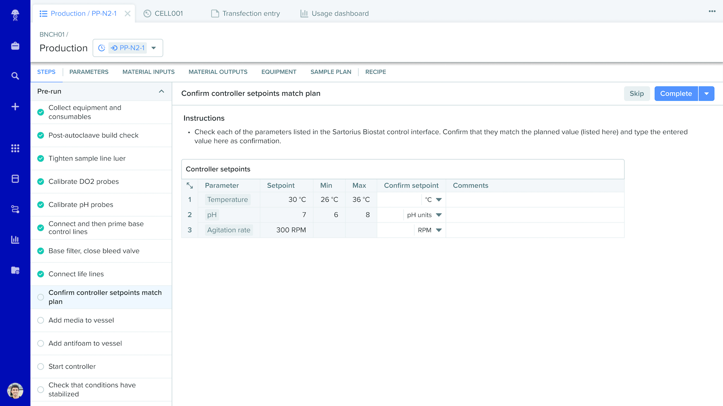
Task: Open the insights bar chart sidebar icon
Action: [15, 239]
